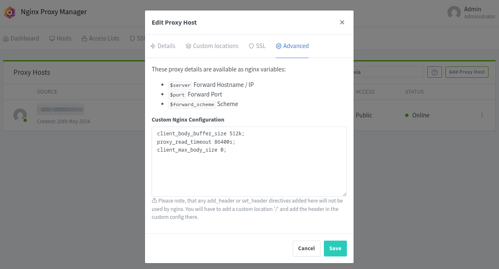This screenshot has width=499, height=269.
Task: Close the Edit Proxy Host dialog
Action: [x=342, y=23]
